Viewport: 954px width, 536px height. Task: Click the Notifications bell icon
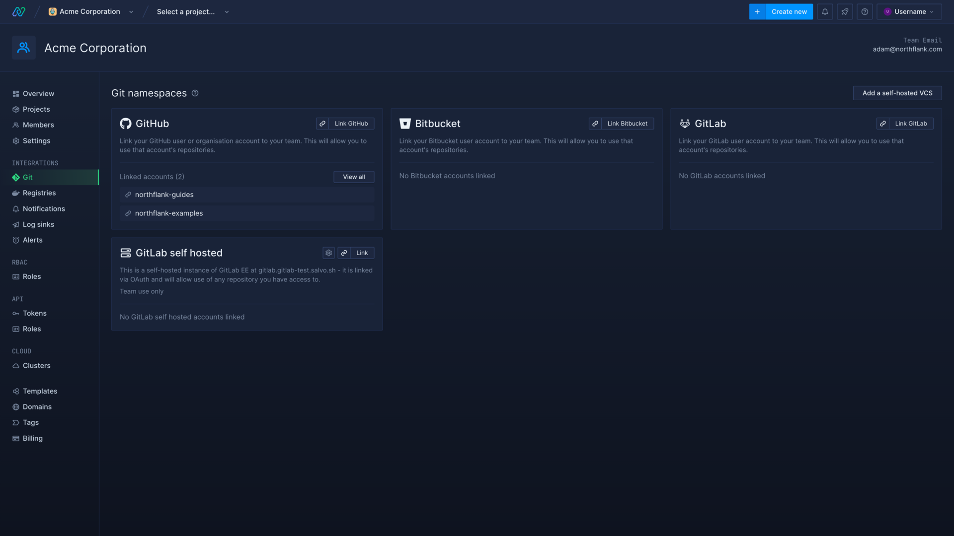[826, 11]
